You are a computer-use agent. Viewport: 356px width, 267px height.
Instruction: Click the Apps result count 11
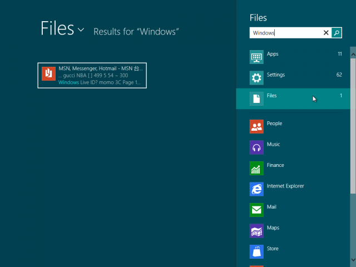(340, 54)
